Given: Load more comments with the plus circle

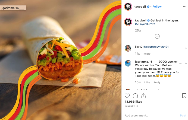Looking at the screenshot, I should 157,36.
